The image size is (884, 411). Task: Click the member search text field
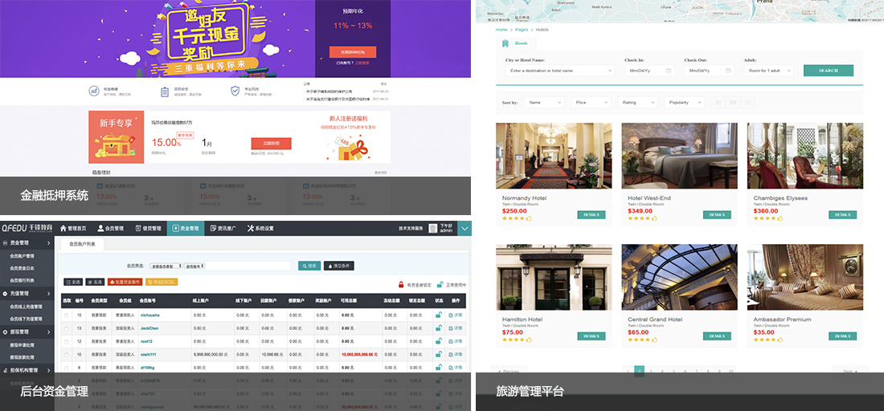point(248,266)
